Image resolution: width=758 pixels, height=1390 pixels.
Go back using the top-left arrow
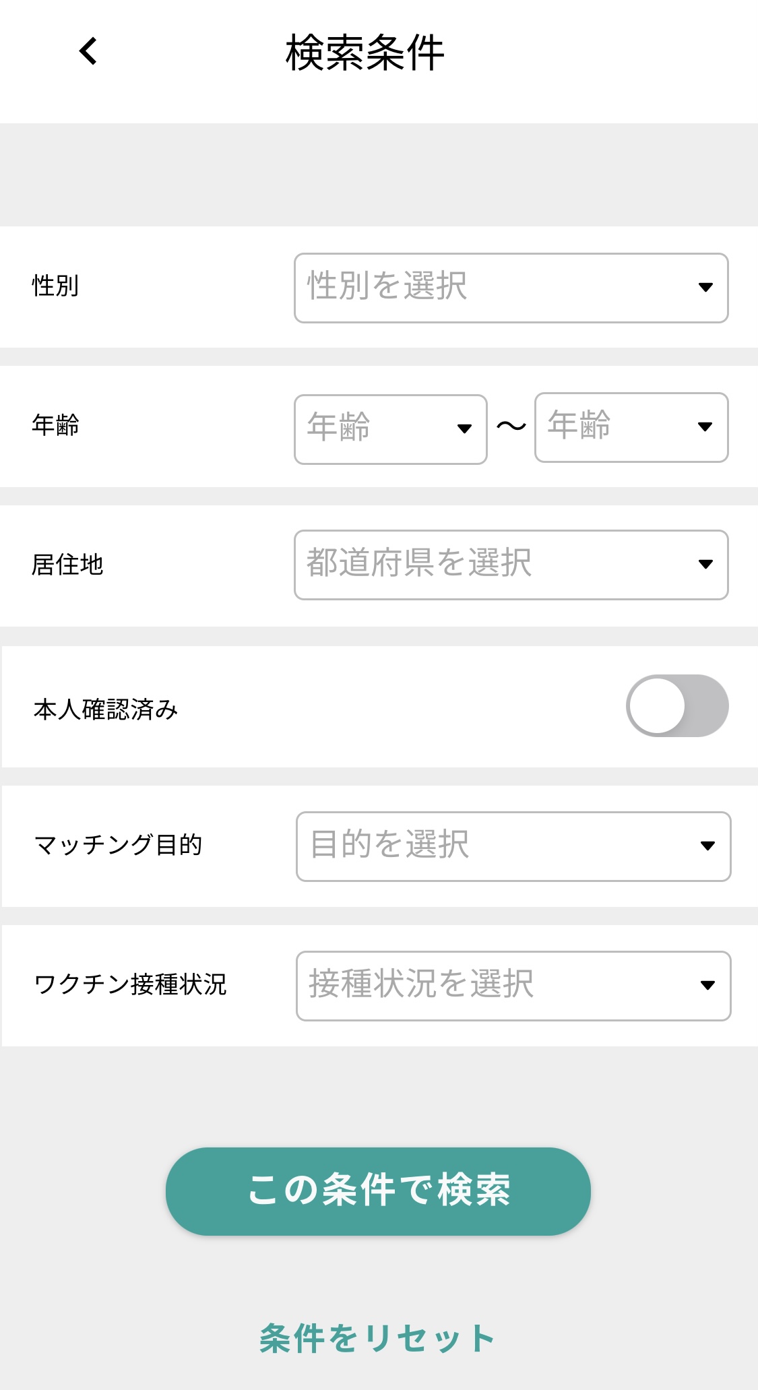(x=88, y=51)
